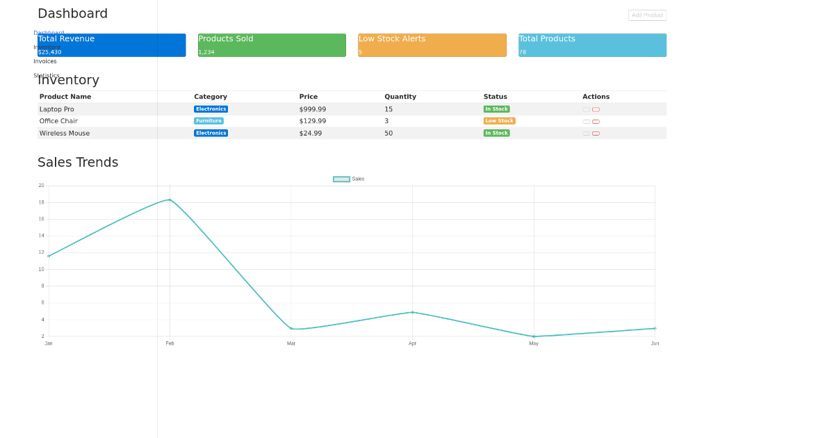Screen dimensions: 834x438
Task: Click the Total Products card
Action: pyautogui.click(x=591, y=44)
